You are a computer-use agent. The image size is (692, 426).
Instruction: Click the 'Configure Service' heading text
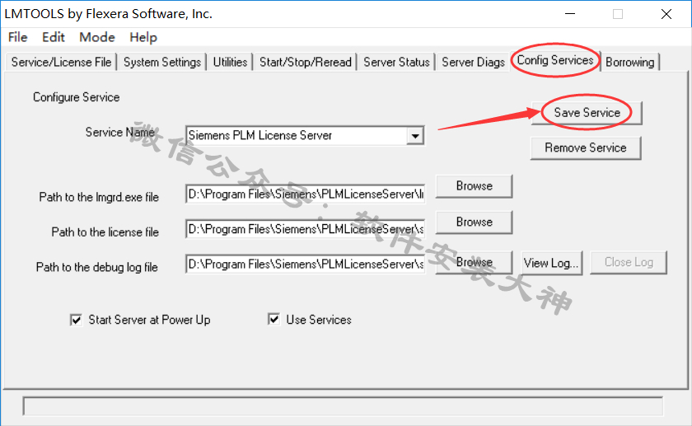tap(77, 97)
